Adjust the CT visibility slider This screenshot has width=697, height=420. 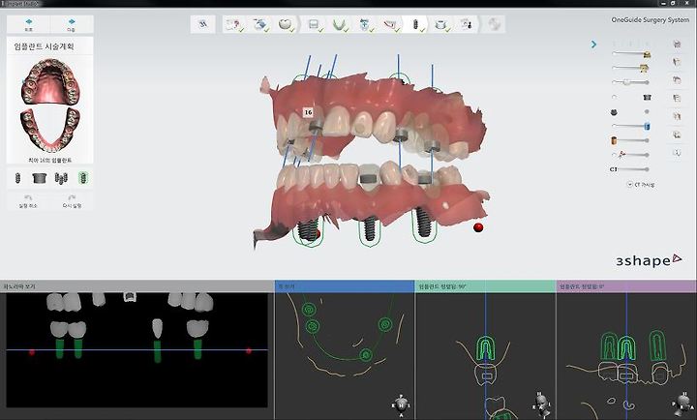[629, 169]
